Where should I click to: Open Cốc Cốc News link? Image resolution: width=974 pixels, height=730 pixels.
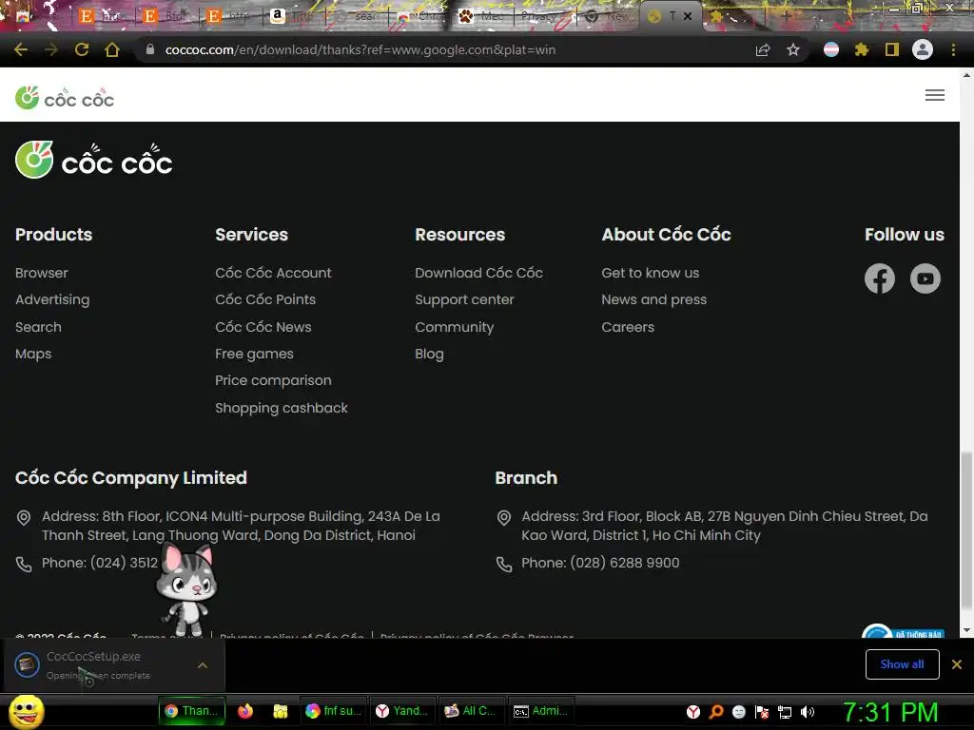tap(263, 327)
